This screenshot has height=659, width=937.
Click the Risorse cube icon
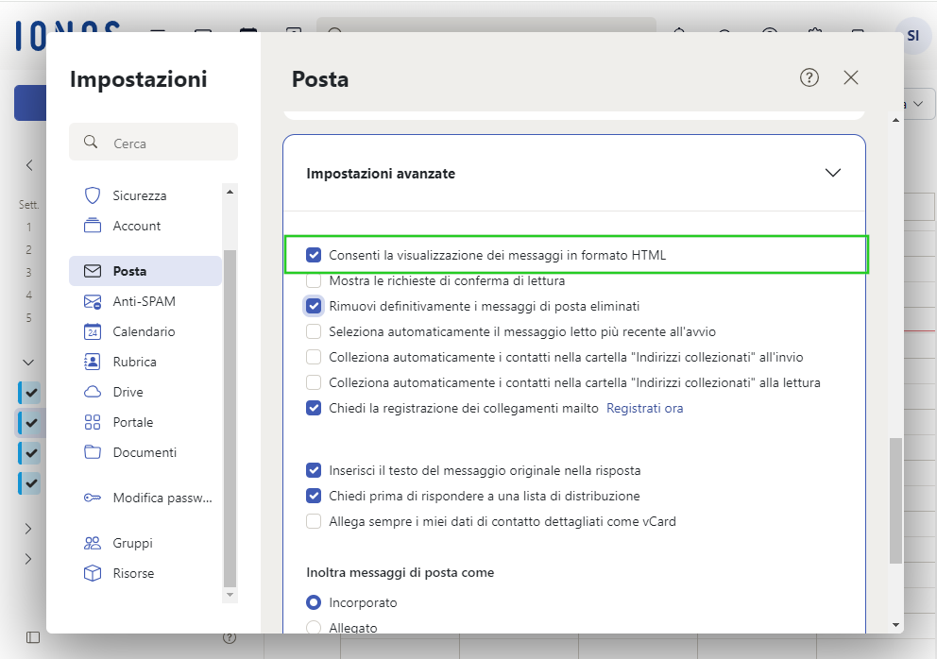pyautogui.click(x=92, y=573)
